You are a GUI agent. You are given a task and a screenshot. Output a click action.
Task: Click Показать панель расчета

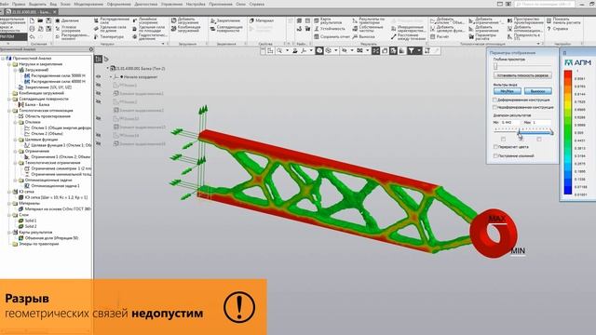[563, 20]
